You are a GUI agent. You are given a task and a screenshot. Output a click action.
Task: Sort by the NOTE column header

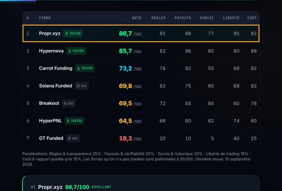pos(137,18)
